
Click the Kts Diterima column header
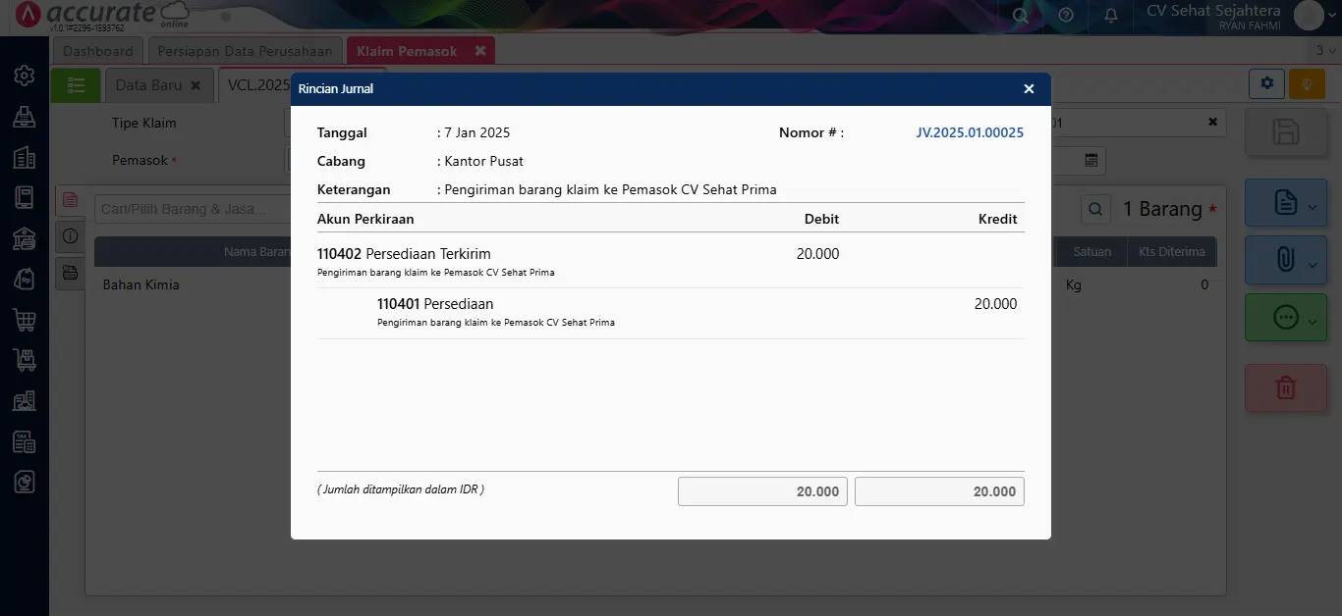click(x=1172, y=251)
